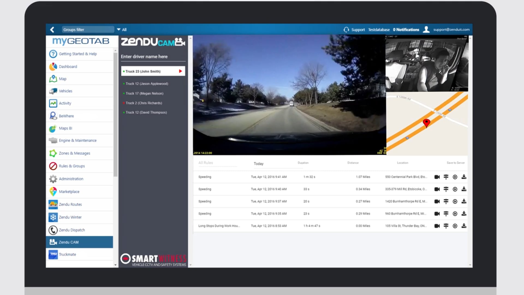
Task: Click the 0 Notifications link
Action: (x=406, y=29)
